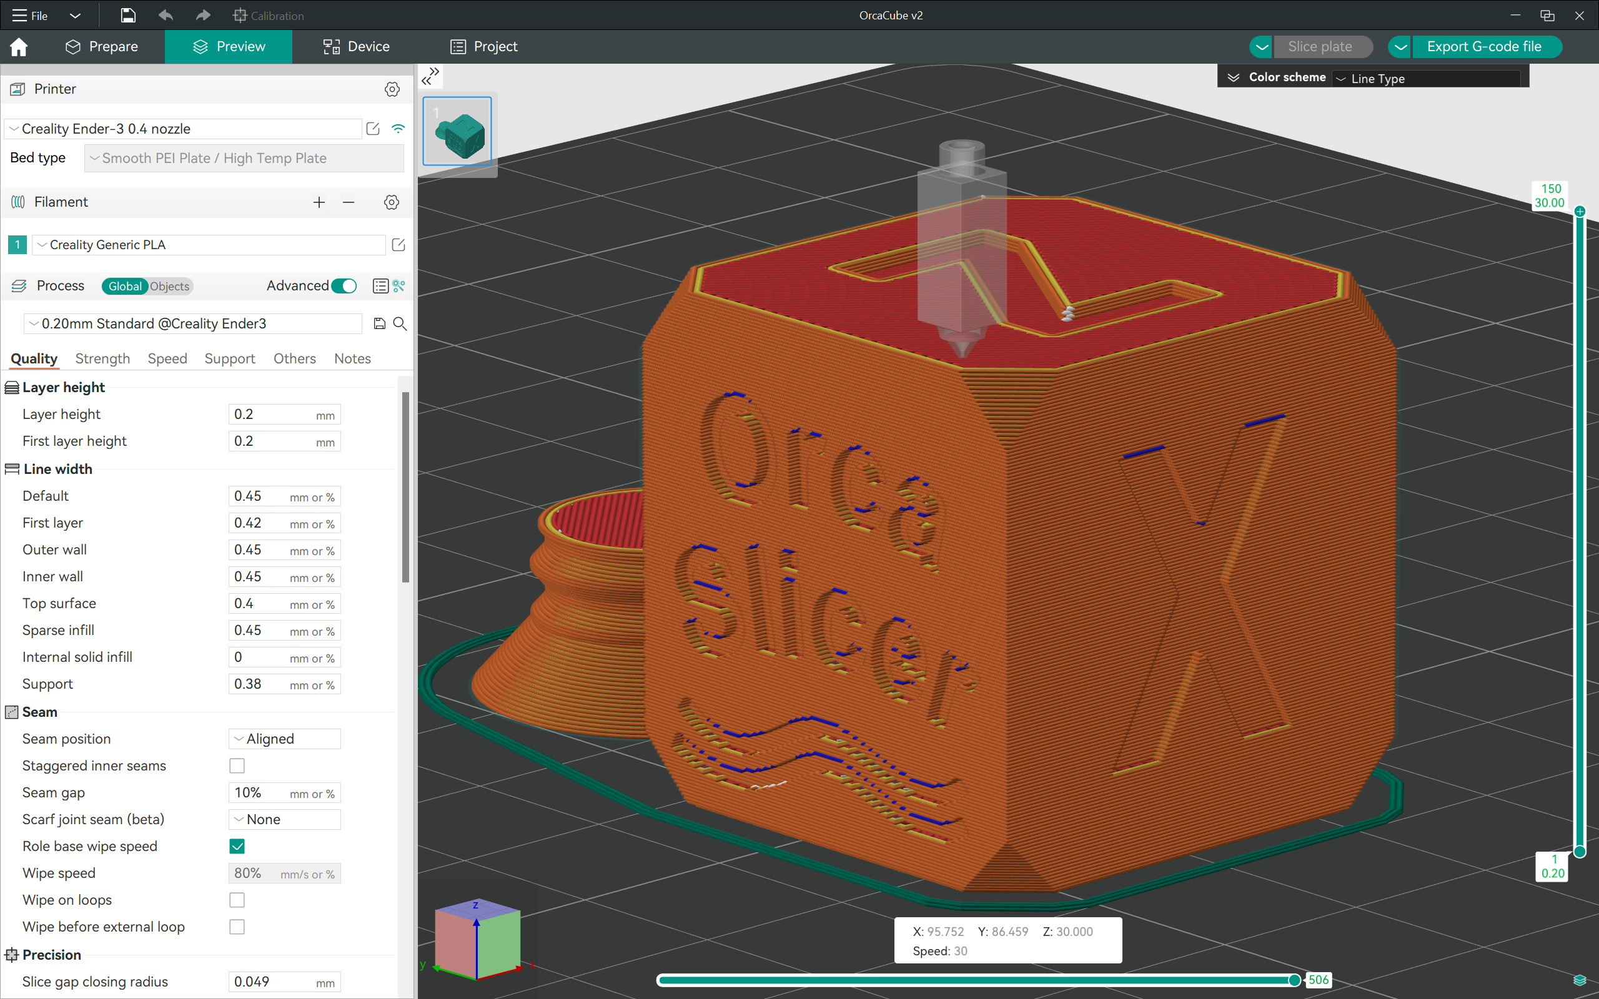Toggle the Advanced mode switch
This screenshot has width=1599, height=999.
pyautogui.click(x=344, y=286)
